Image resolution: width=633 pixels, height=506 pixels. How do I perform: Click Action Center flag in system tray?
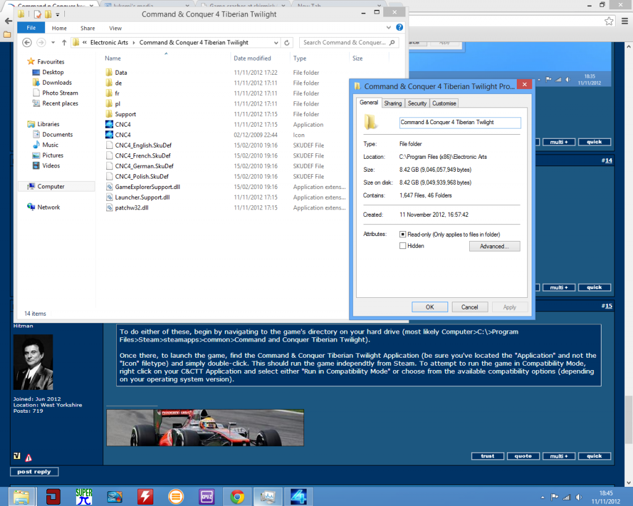554,497
